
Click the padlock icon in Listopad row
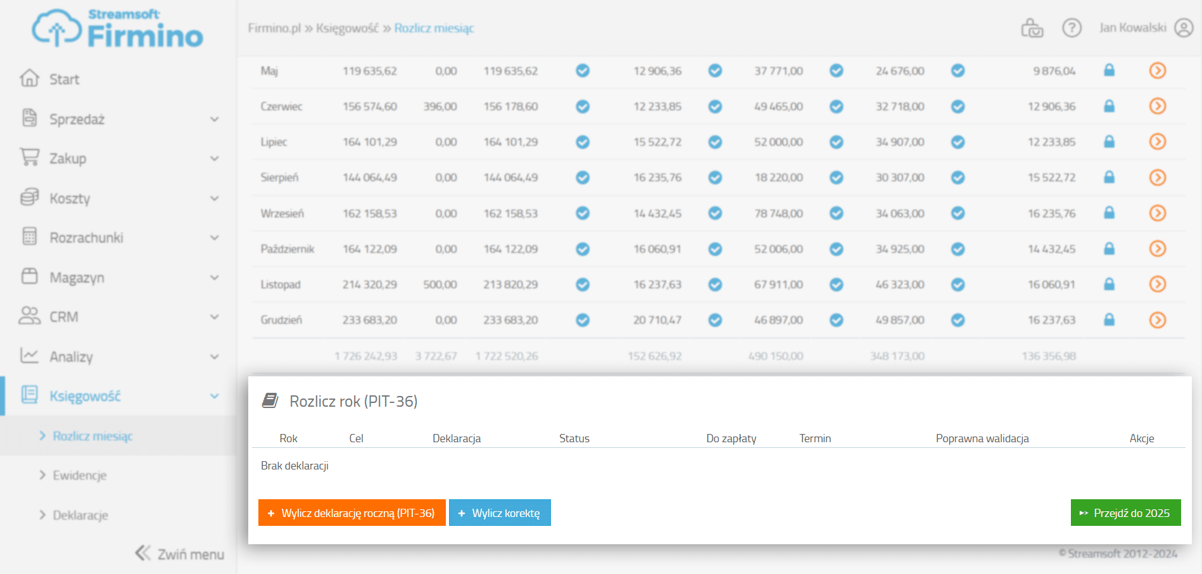tap(1109, 284)
